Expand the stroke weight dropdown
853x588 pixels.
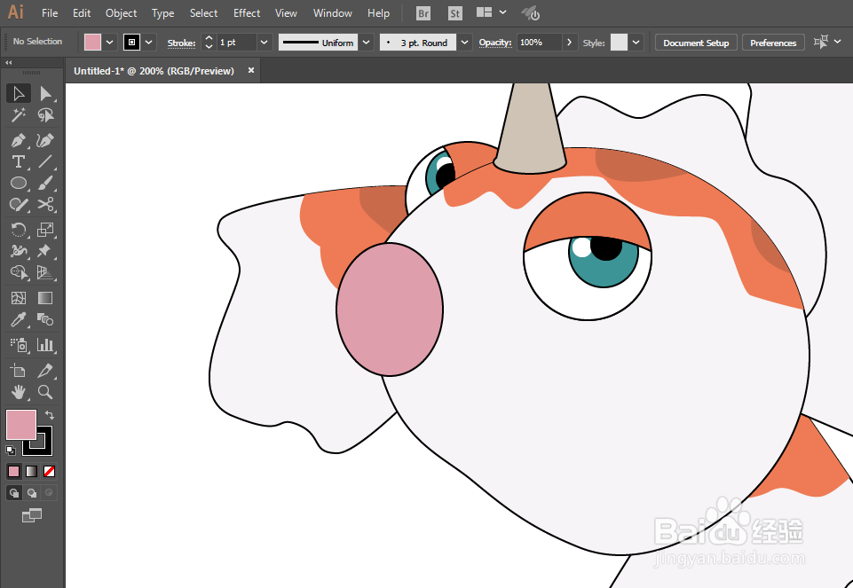[265, 43]
